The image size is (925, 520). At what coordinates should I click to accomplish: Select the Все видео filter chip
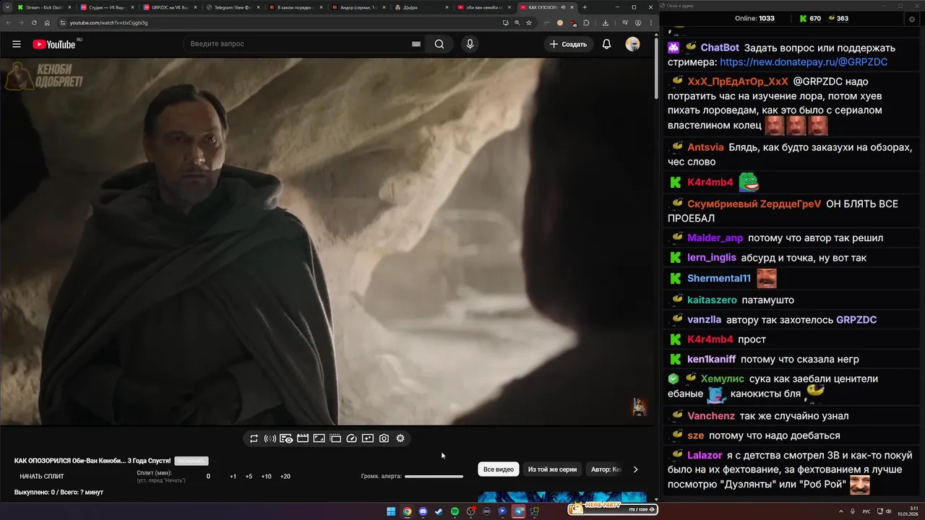tap(499, 469)
